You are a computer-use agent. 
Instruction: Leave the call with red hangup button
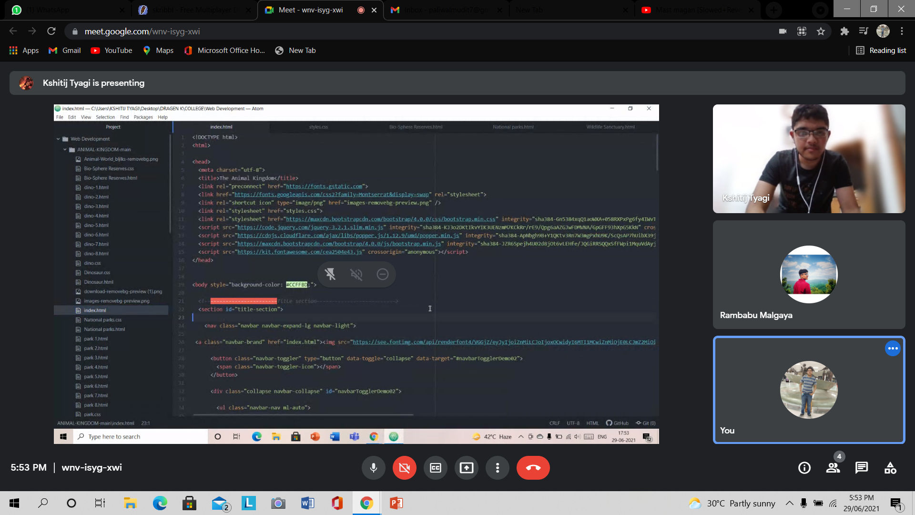533,468
